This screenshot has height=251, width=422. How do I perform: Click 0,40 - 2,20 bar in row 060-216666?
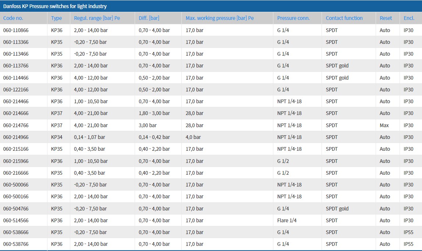click(x=155, y=173)
